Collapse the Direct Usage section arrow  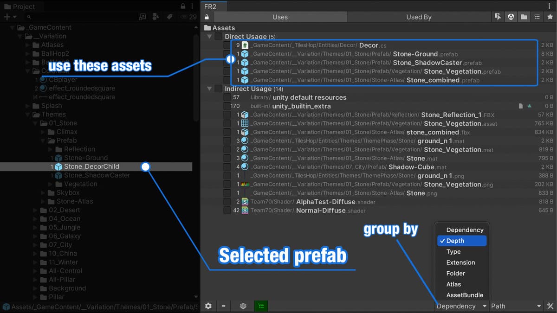(x=209, y=37)
